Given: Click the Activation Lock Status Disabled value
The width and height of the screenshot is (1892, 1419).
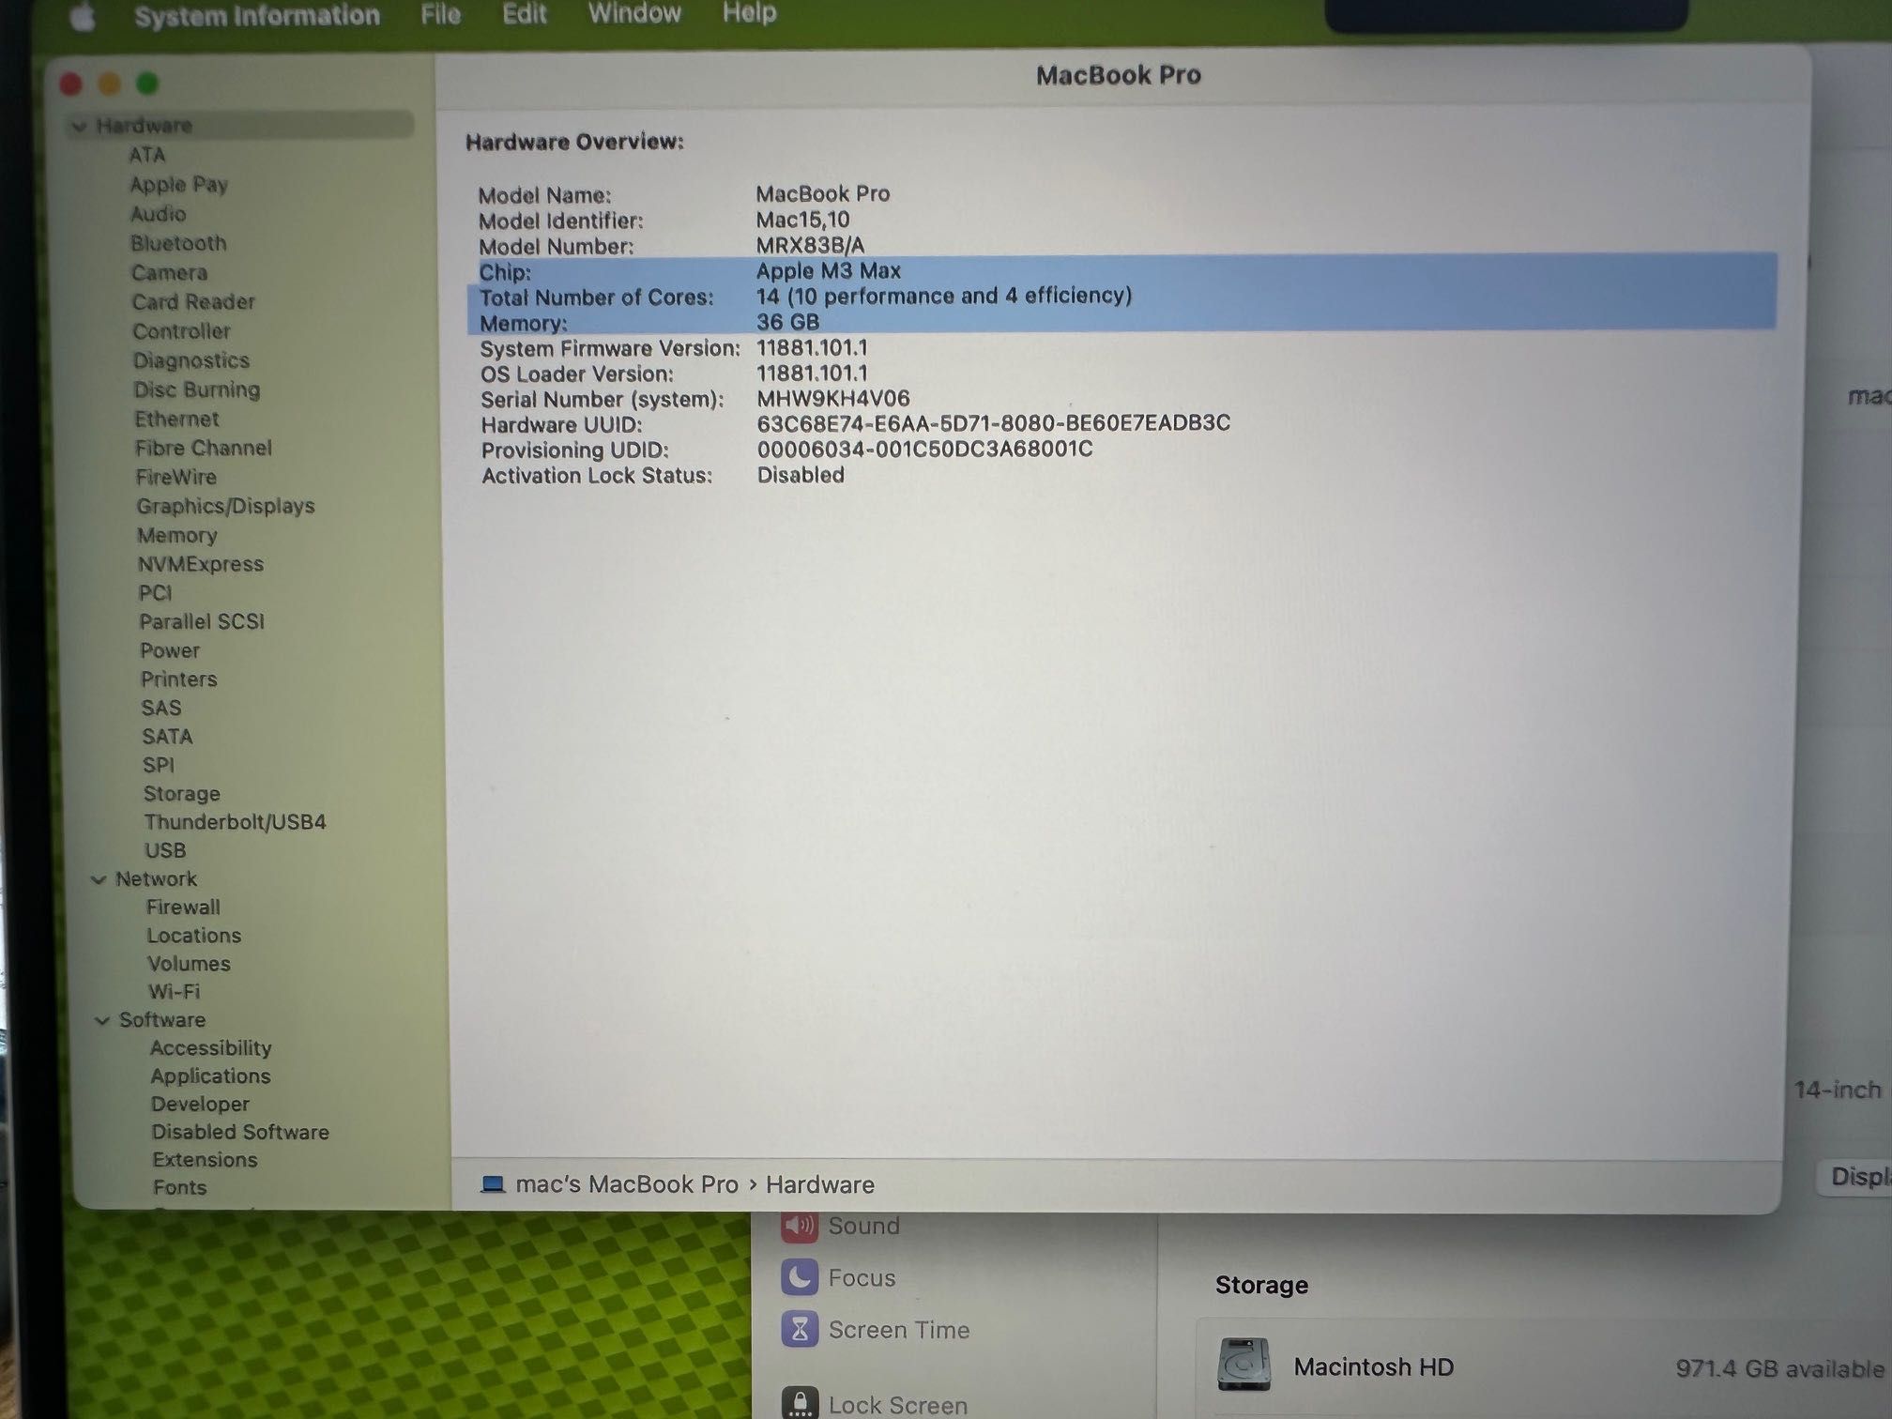Looking at the screenshot, I should 801,475.
